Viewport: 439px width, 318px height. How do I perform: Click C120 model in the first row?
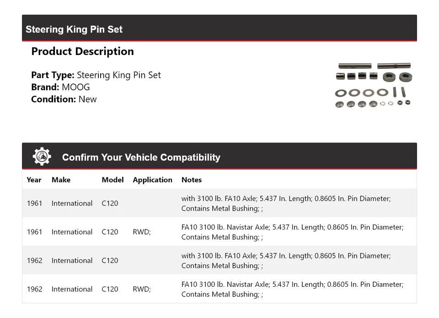pos(110,203)
